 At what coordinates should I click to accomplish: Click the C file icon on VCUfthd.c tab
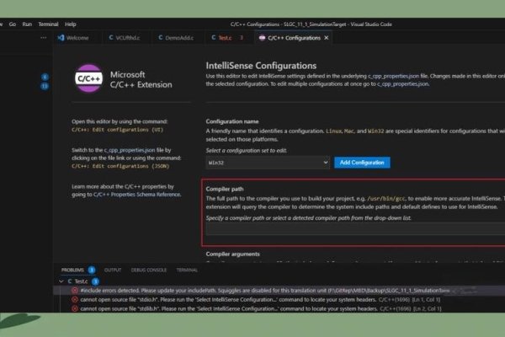point(111,38)
